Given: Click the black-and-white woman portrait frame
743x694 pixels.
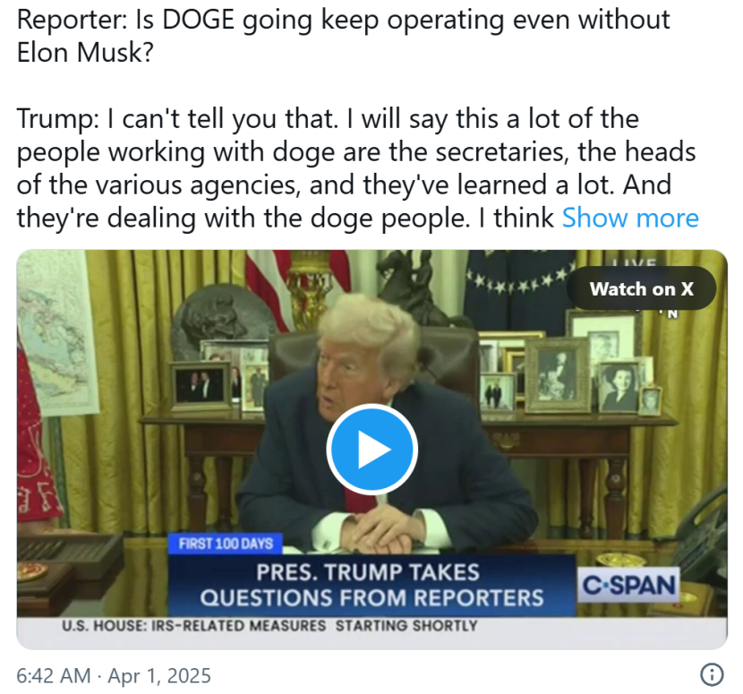Looking at the screenshot, I should tap(619, 388).
